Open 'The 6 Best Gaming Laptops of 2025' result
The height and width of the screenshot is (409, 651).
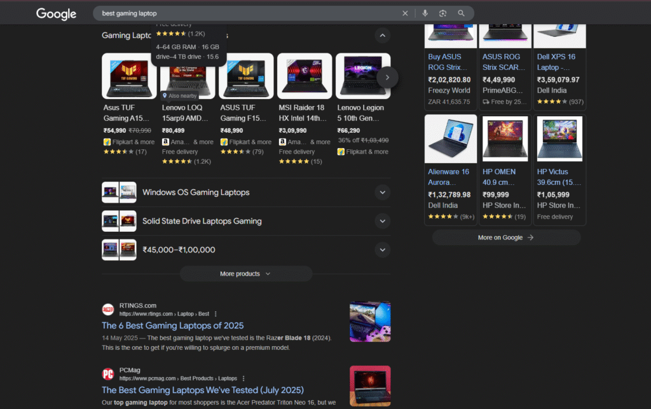pos(173,326)
